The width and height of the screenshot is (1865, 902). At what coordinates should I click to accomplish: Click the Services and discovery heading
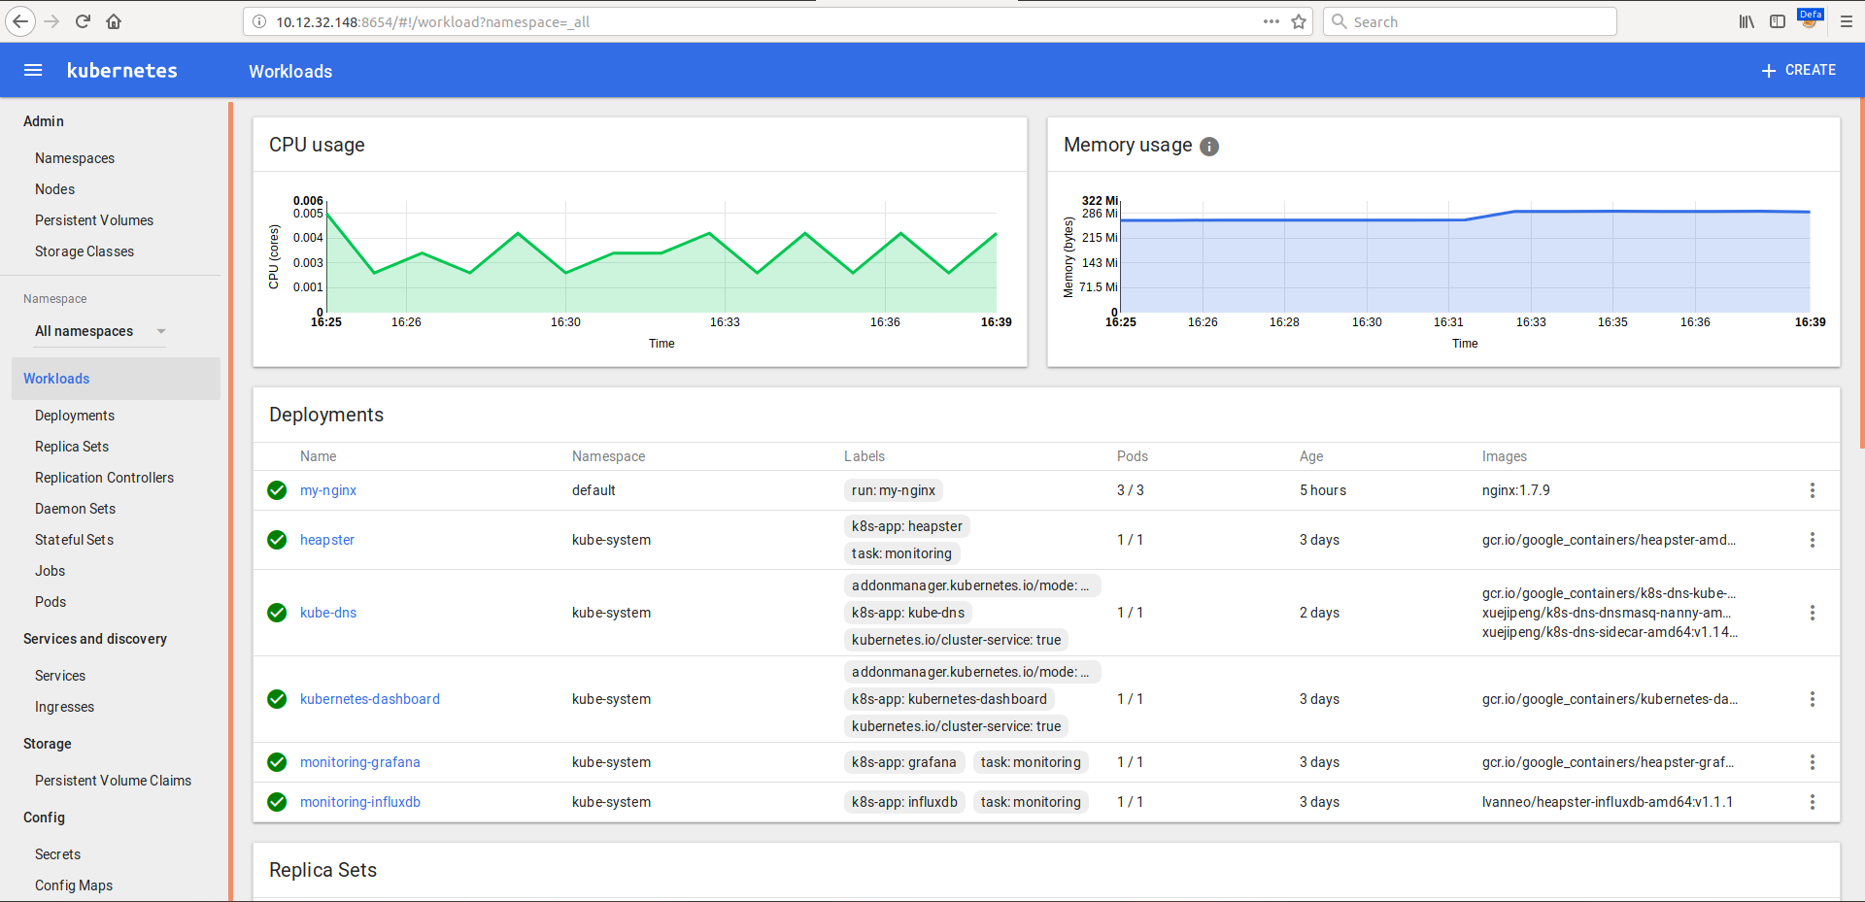coord(95,639)
